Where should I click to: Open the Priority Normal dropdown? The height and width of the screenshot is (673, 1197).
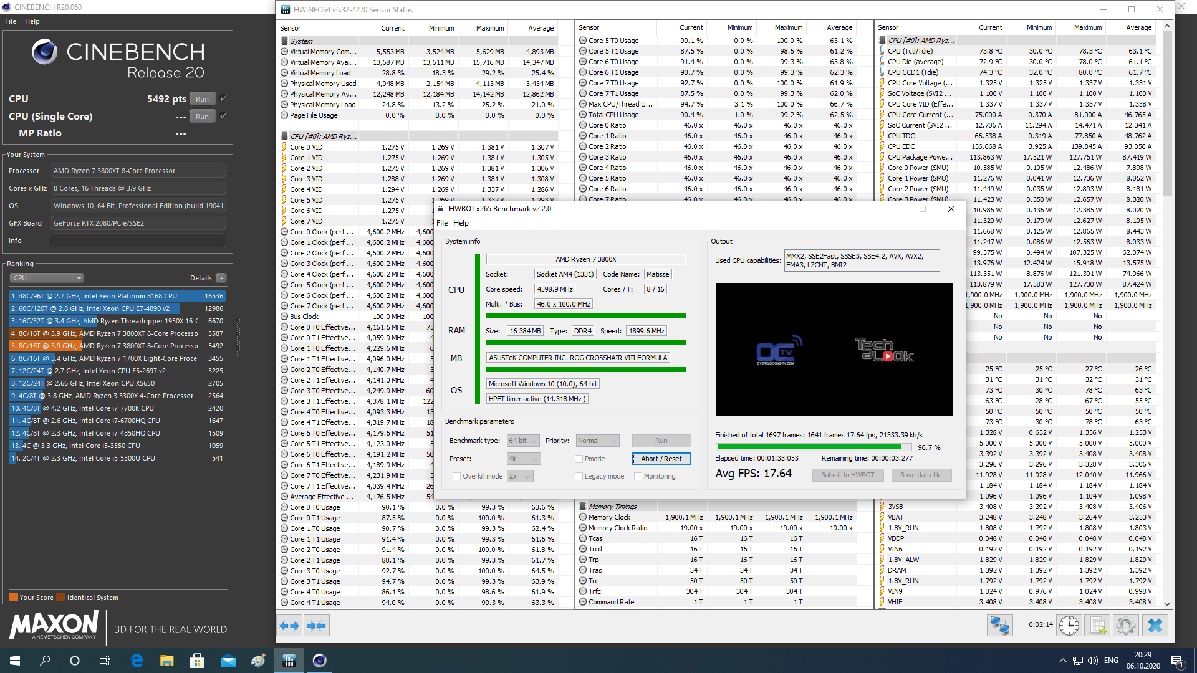pyautogui.click(x=597, y=441)
